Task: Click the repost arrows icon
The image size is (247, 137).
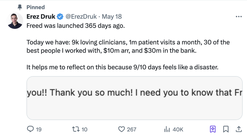Action: [x=76, y=129]
